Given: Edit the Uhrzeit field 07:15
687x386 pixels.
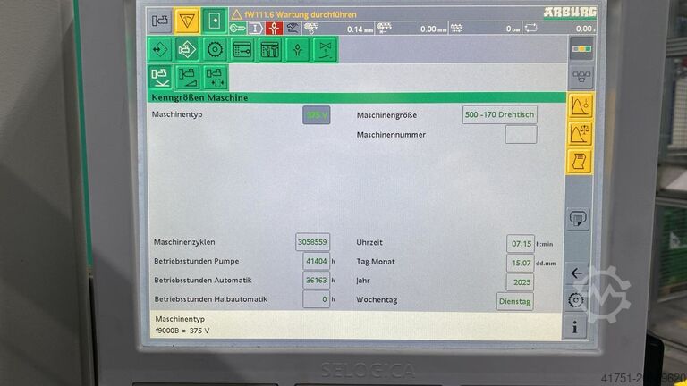Looking at the screenshot, I should click(521, 244).
